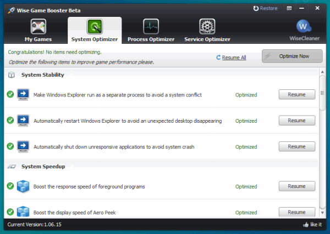This screenshot has width=330, height=234.
Task: Click the 'Congratulations! No items need optimizing' message
Action: coord(54,52)
